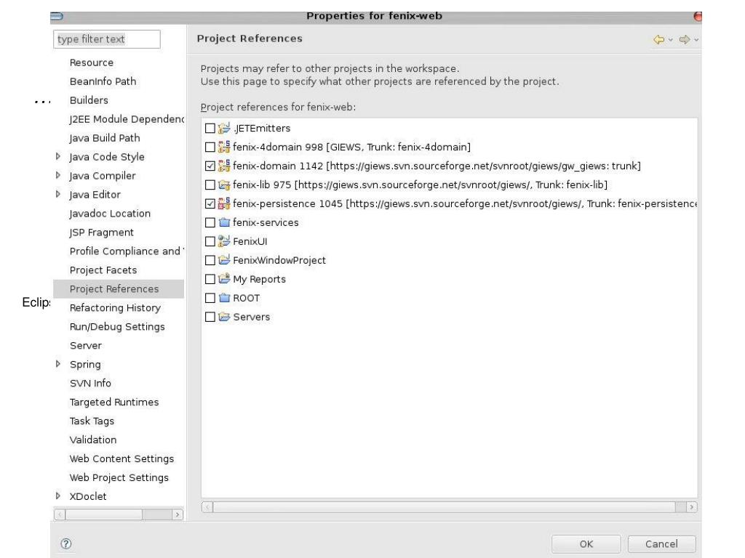Open the back navigation history dropdown

click(670, 40)
